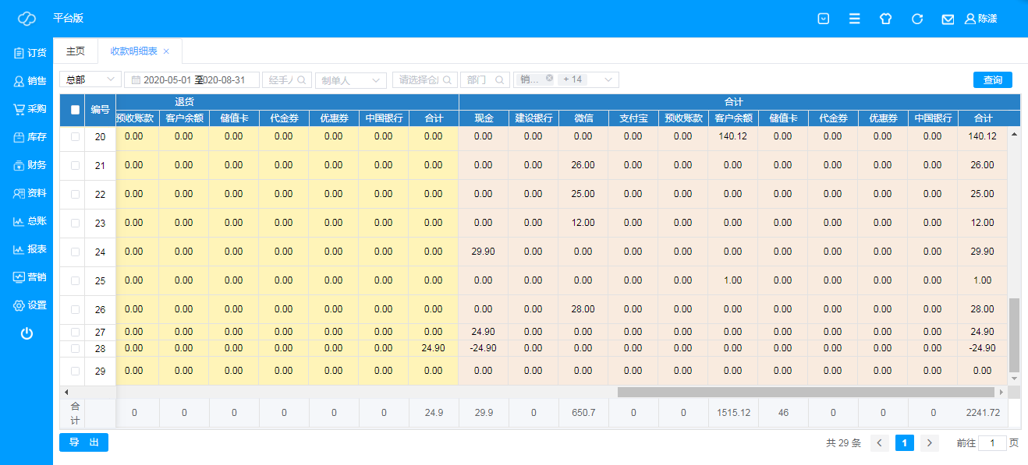Open the hamburger list menu icon
The height and width of the screenshot is (465, 1028).
pos(855,19)
